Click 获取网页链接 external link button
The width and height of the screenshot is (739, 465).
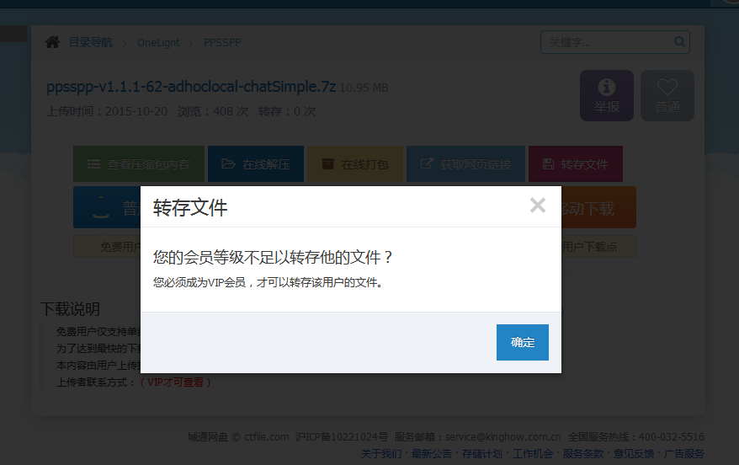pos(465,164)
